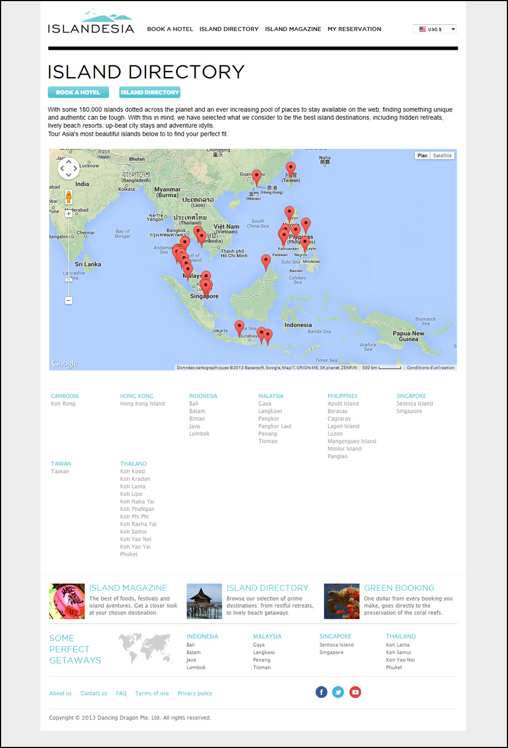Screen dimensions: 508x748
Task: Open Book a Hotel in top navigation
Action: (170, 29)
